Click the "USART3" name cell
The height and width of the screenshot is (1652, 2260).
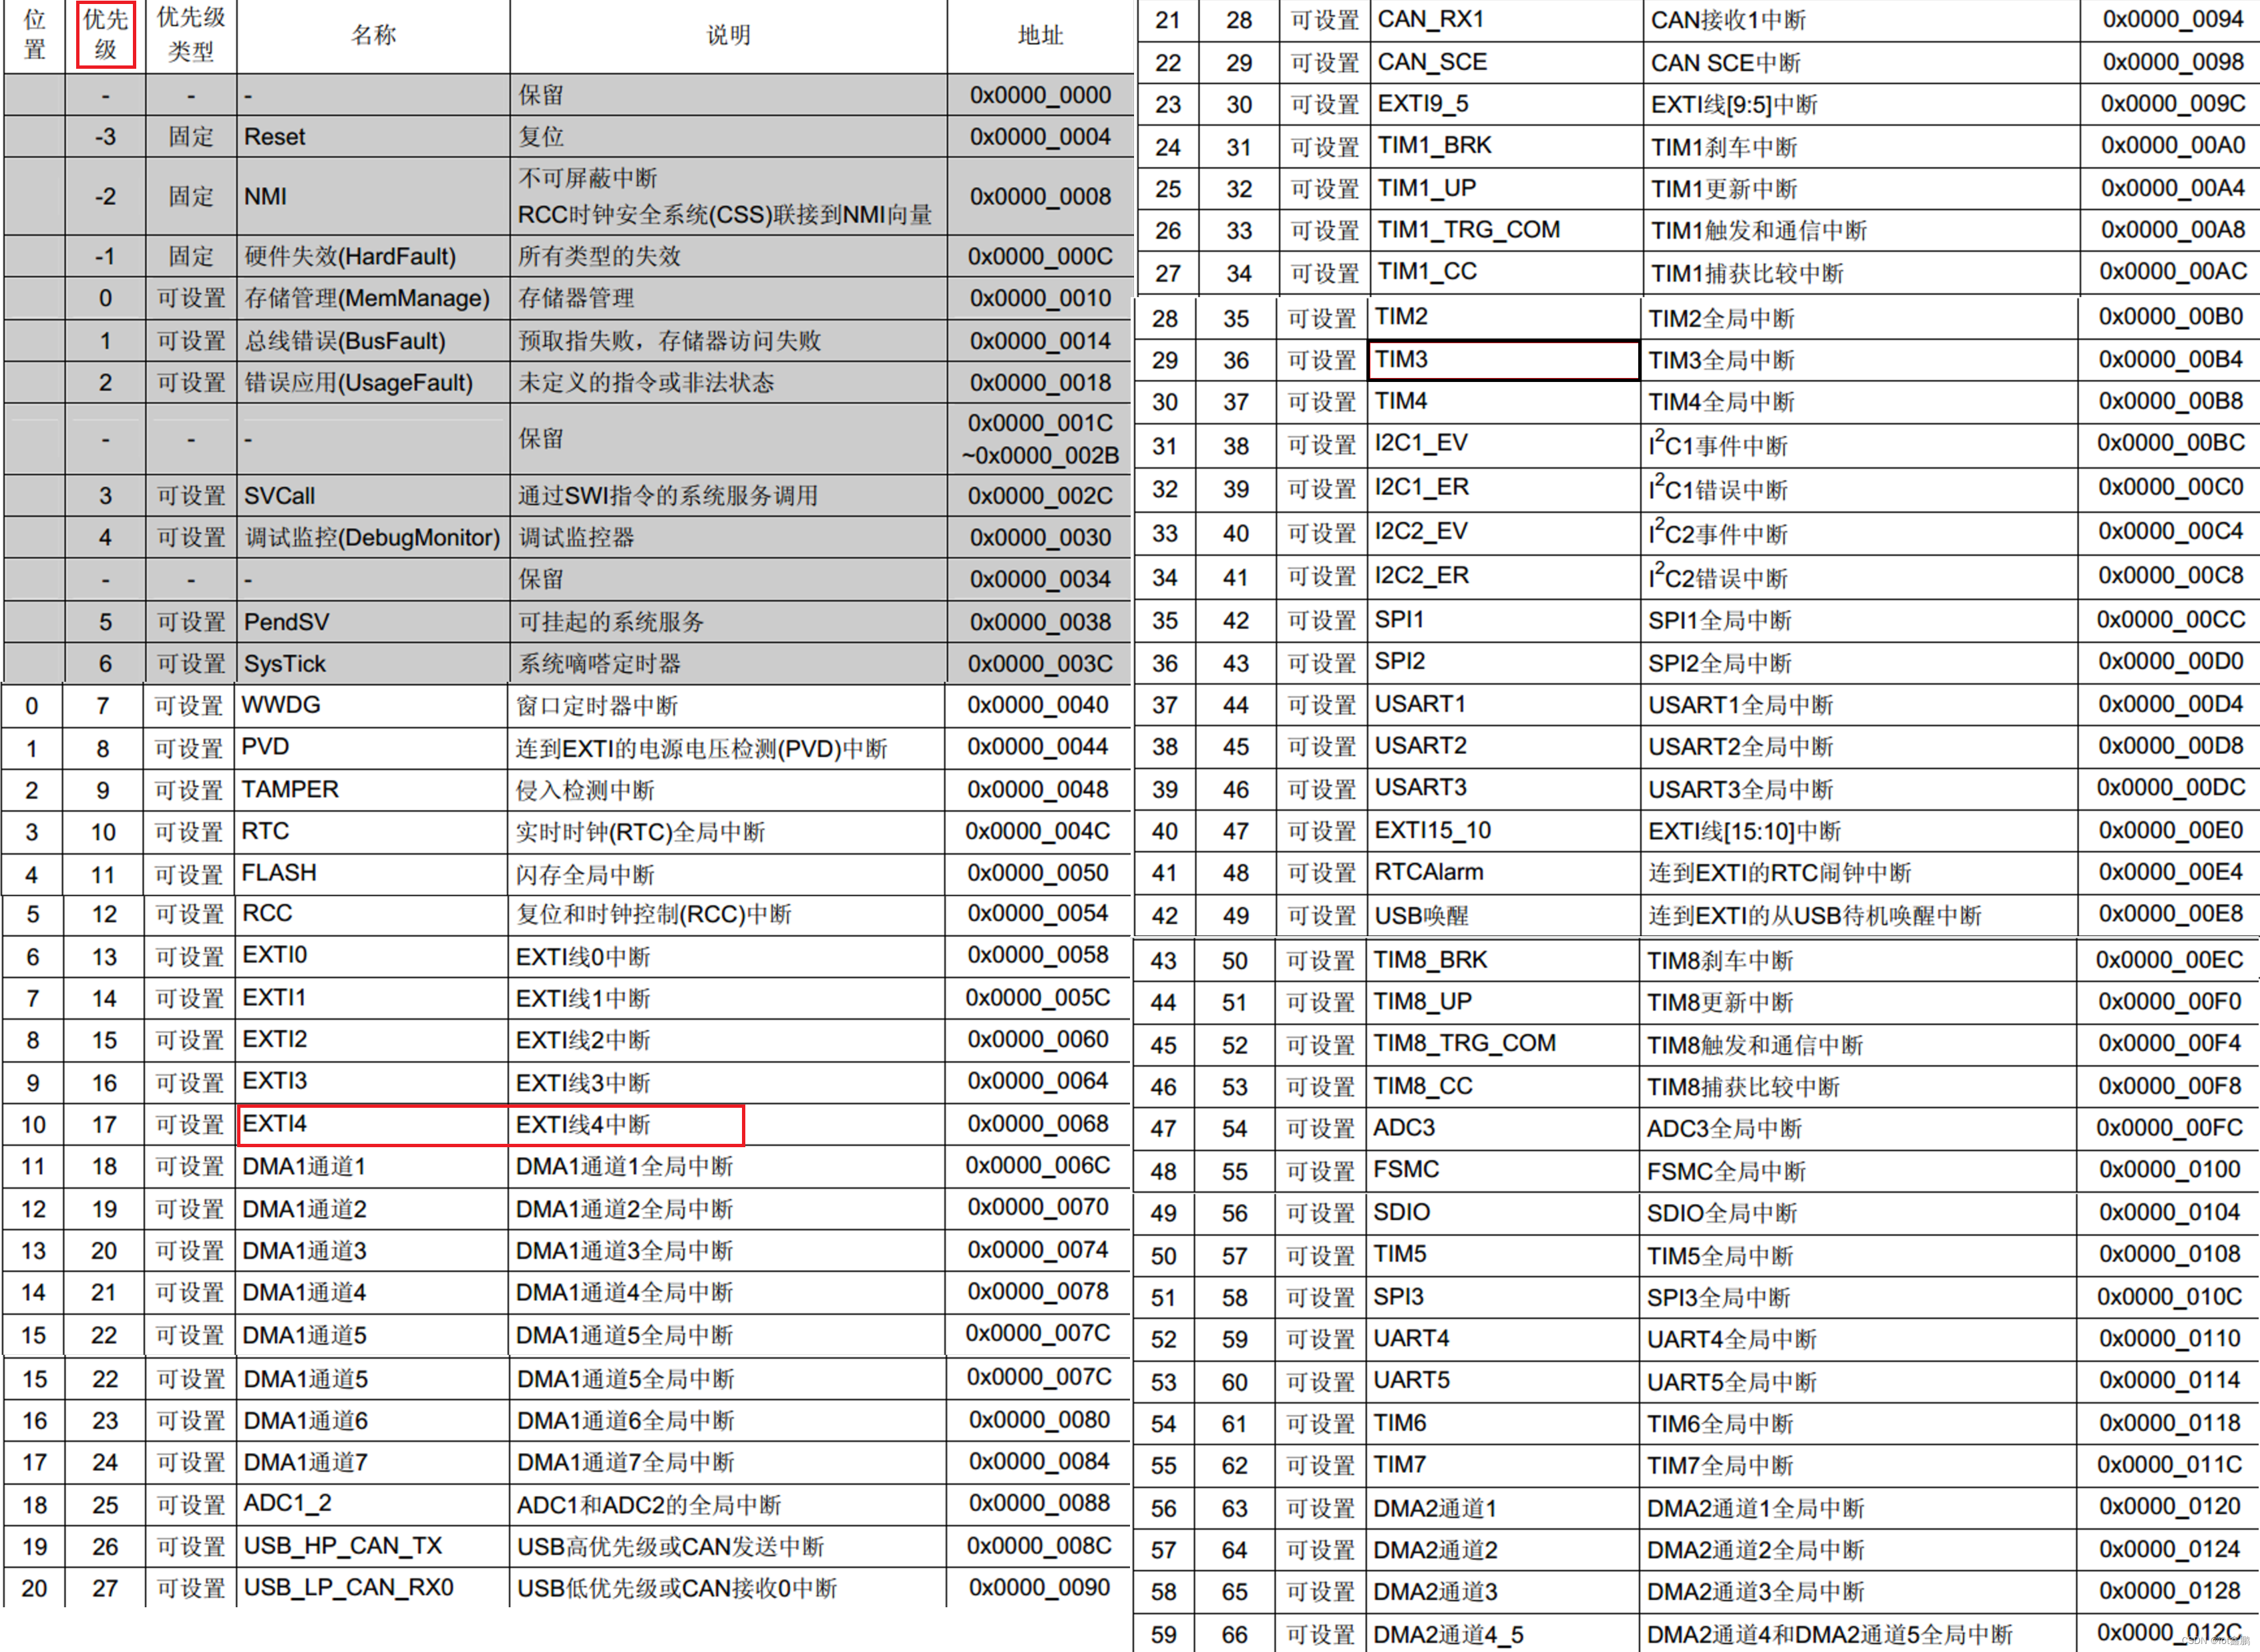tap(1504, 789)
